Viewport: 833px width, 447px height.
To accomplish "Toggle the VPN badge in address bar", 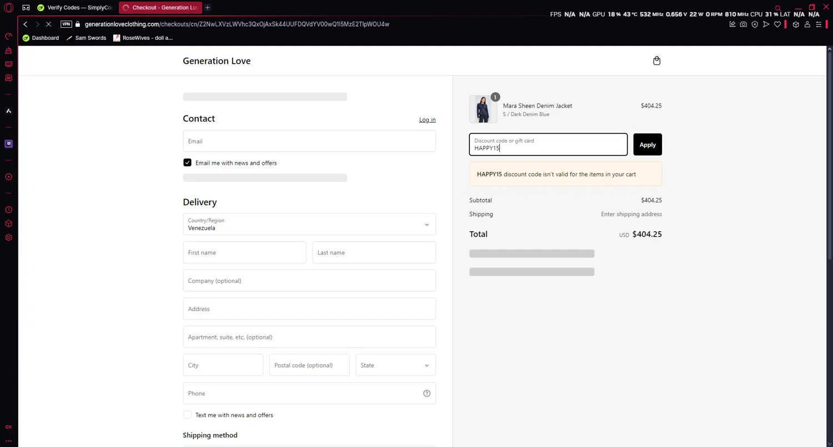I will pos(66,24).
